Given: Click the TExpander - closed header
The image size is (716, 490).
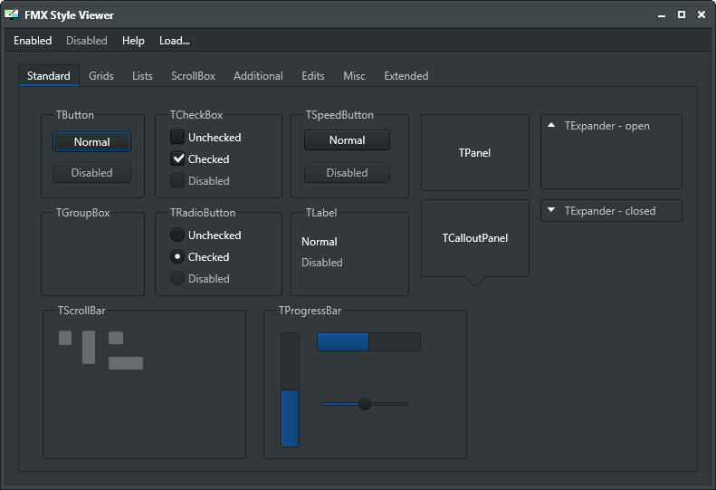Looking at the screenshot, I should [611, 211].
